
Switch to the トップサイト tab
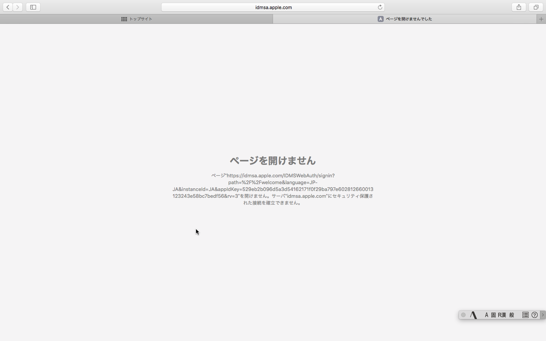[136, 19]
